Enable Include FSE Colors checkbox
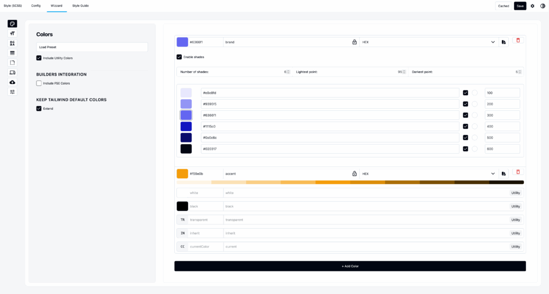 point(39,83)
